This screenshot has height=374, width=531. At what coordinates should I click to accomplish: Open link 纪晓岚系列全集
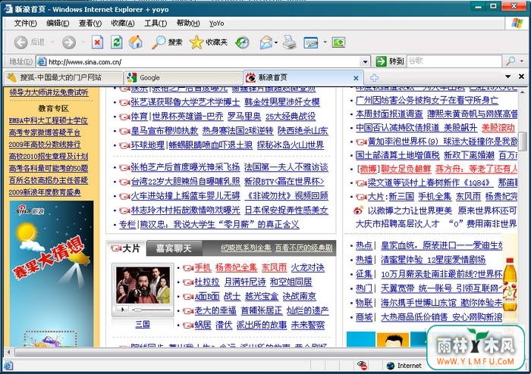(x=246, y=248)
